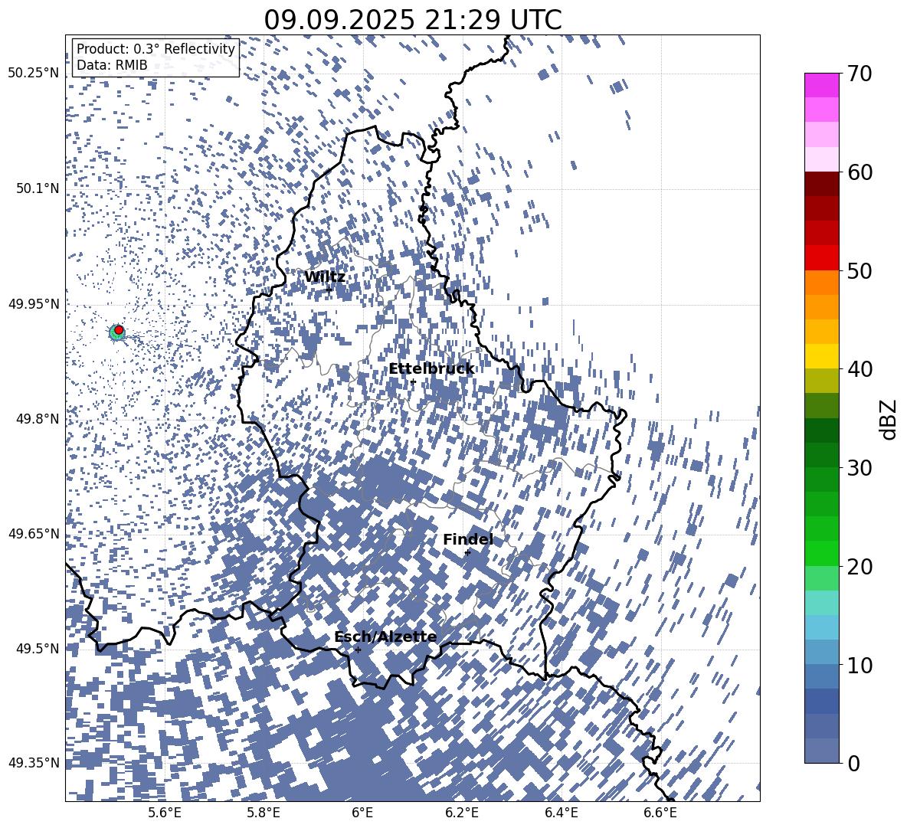Screen dimensions: 907x828
Task: Pick the orange swatch just below 50
Action: (821, 283)
